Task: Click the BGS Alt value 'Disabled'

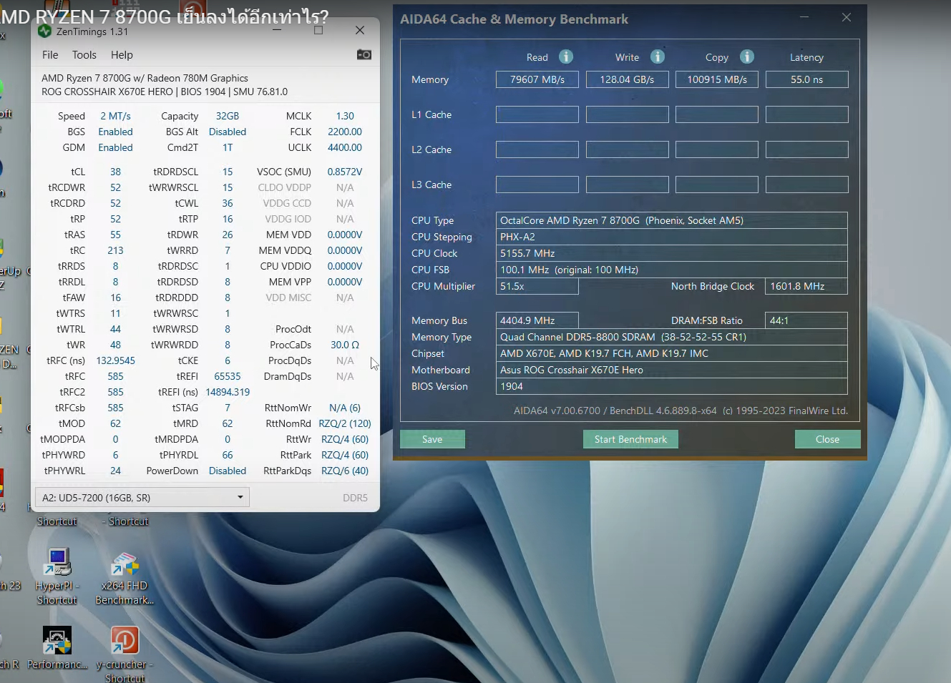Action: point(228,132)
